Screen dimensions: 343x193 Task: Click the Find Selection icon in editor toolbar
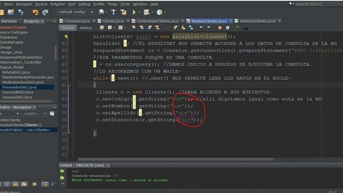[133, 27]
